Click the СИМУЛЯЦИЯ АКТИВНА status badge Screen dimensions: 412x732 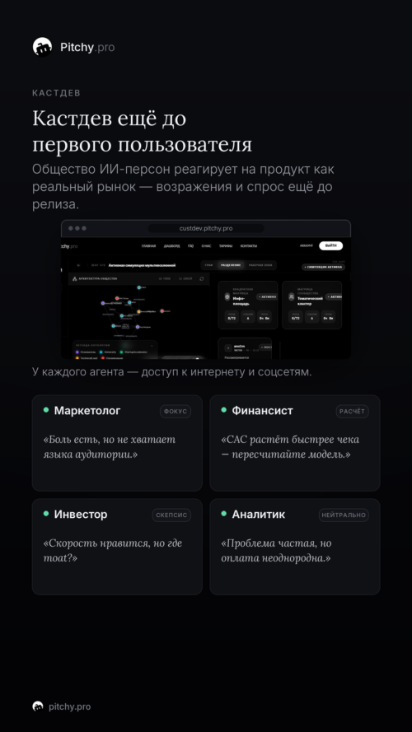pyautogui.click(x=323, y=267)
